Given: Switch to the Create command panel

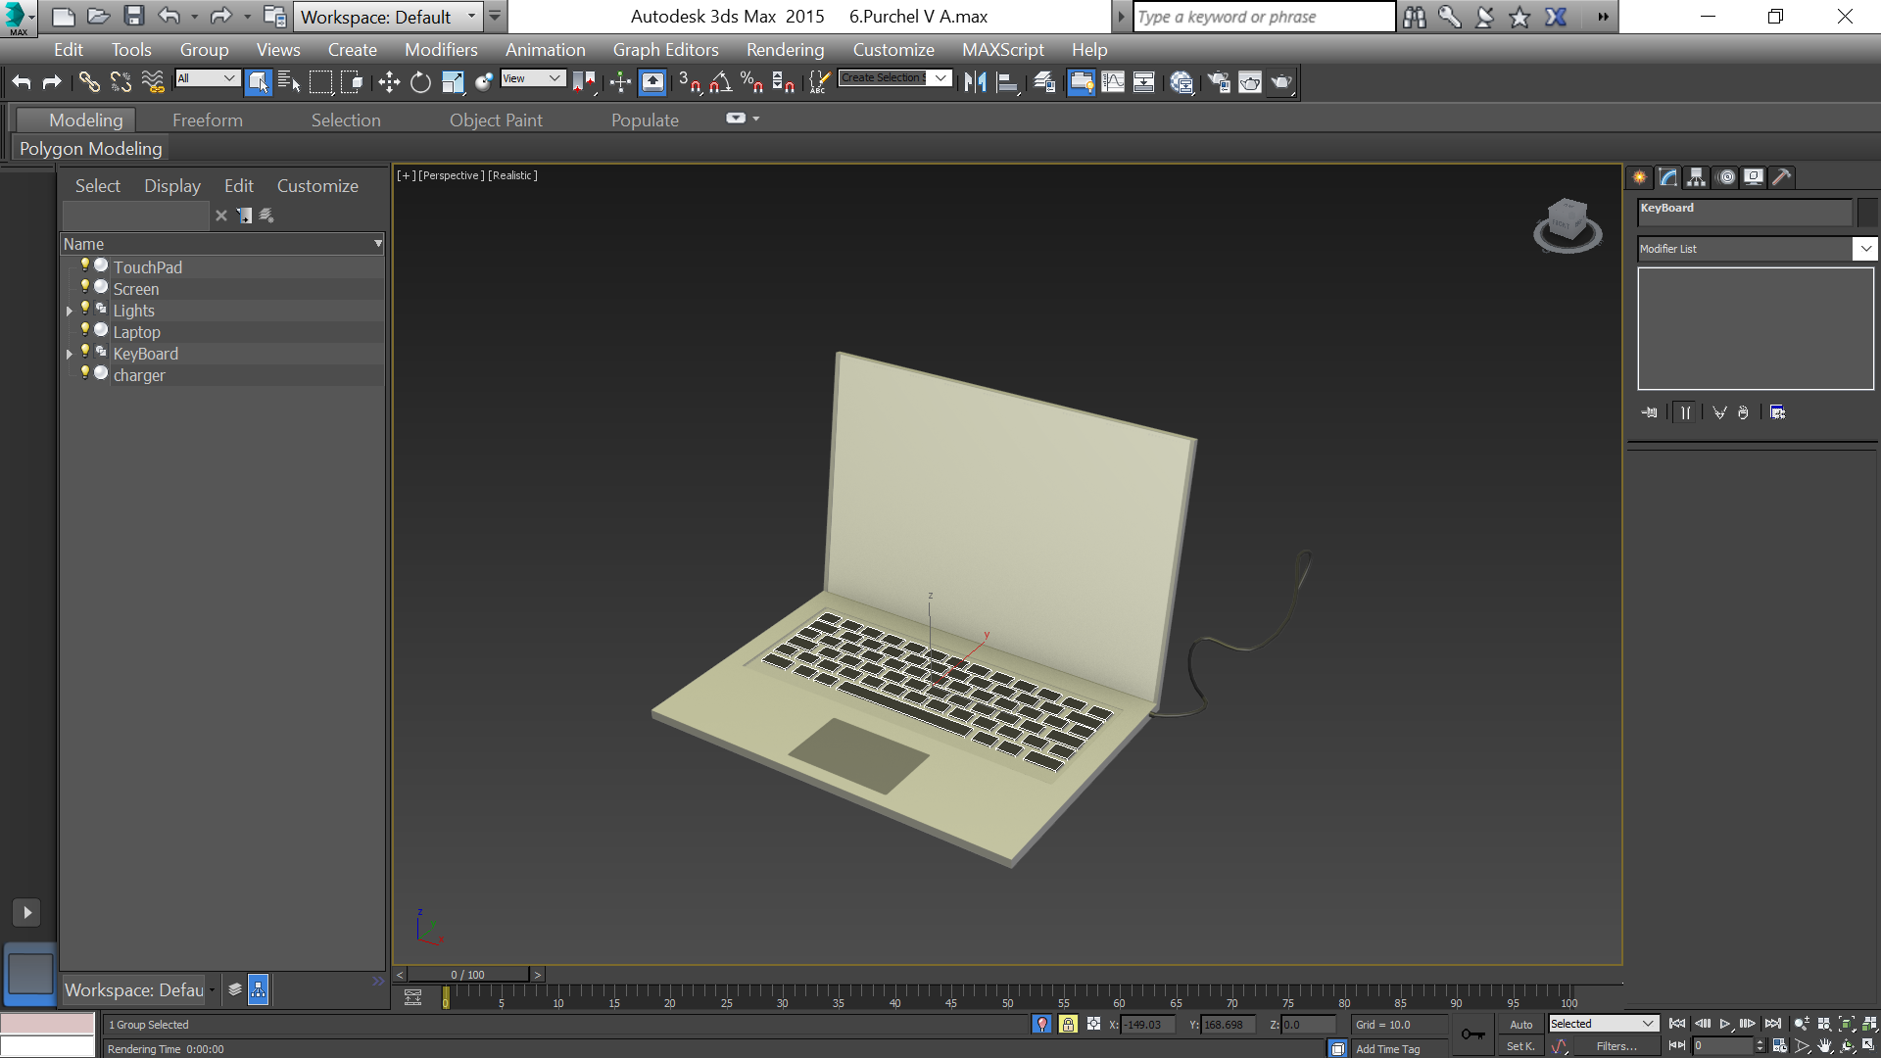Looking at the screenshot, I should coord(1640,177).
